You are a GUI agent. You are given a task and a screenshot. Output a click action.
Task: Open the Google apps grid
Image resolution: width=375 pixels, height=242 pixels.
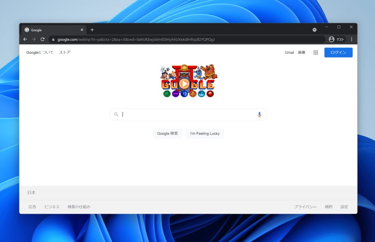click(x=316, y=52)
